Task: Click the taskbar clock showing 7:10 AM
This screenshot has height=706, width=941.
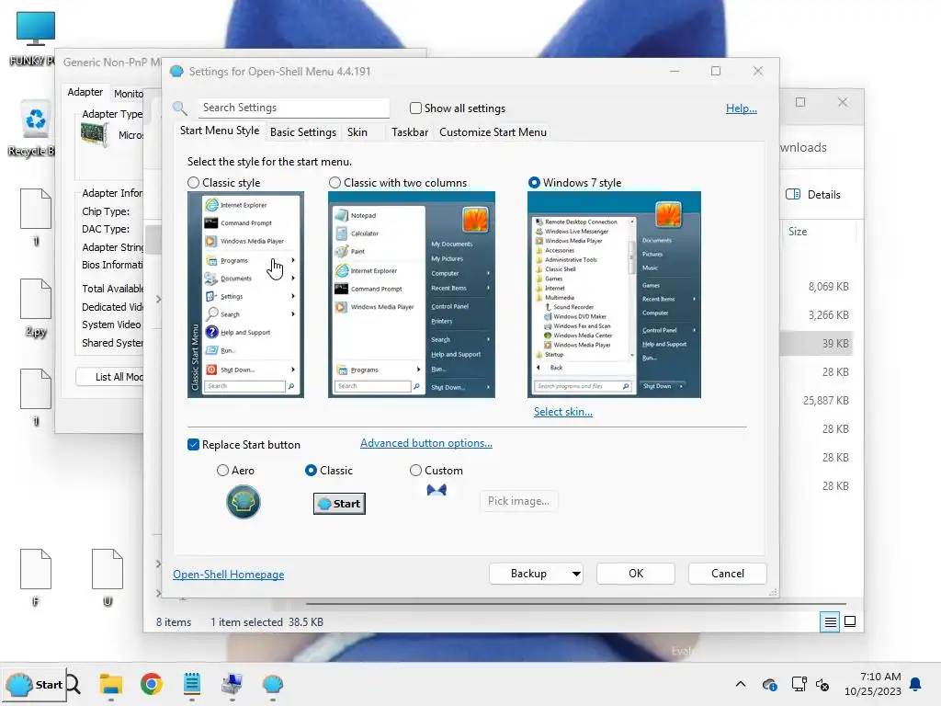Action: 873,684
